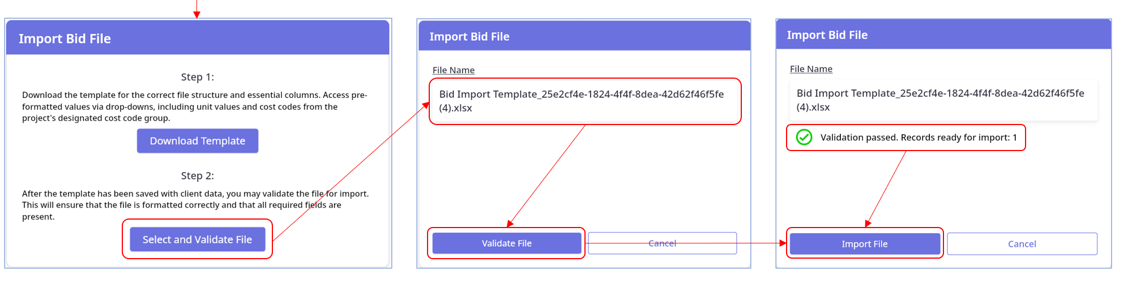Screen dimensions: 1136x283
Task: Click the first dialog's Import Bid File title
Action: click(65, 38)
